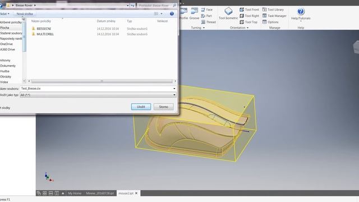
Task: Switch orientation to Tool Front
Action: point(249,10)
